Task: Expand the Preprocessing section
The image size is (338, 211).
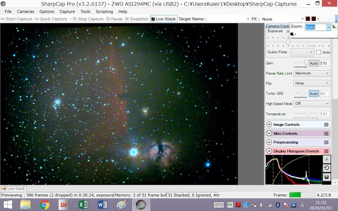Action: (x=269, y=142)
